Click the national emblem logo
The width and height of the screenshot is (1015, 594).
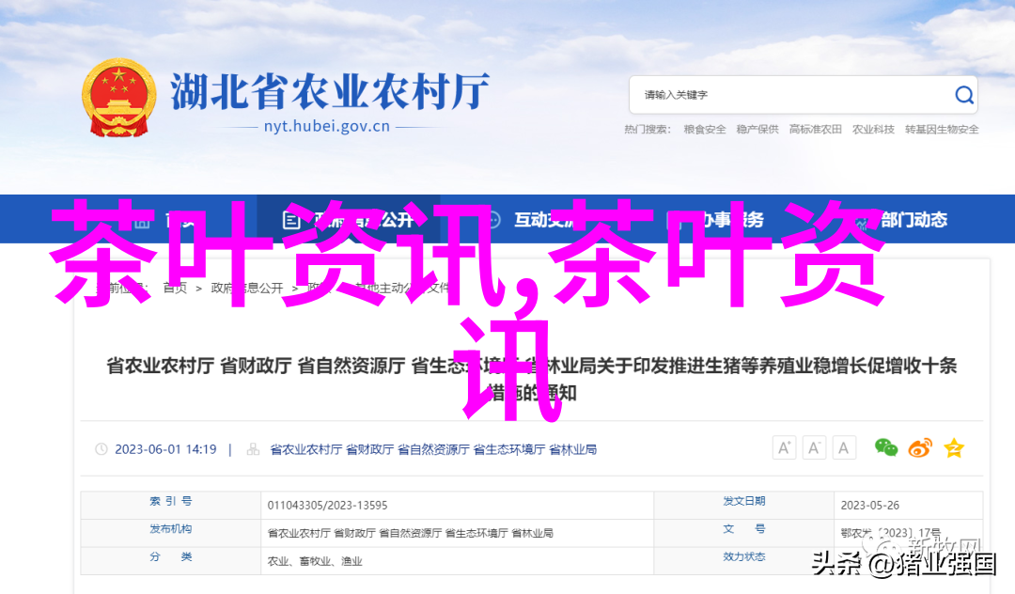(x=118, y=100)
